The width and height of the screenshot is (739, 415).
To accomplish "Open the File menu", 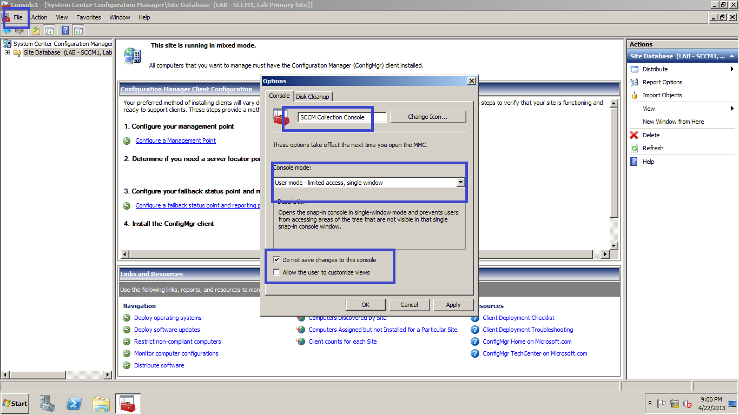I will [x=18, y=17].
